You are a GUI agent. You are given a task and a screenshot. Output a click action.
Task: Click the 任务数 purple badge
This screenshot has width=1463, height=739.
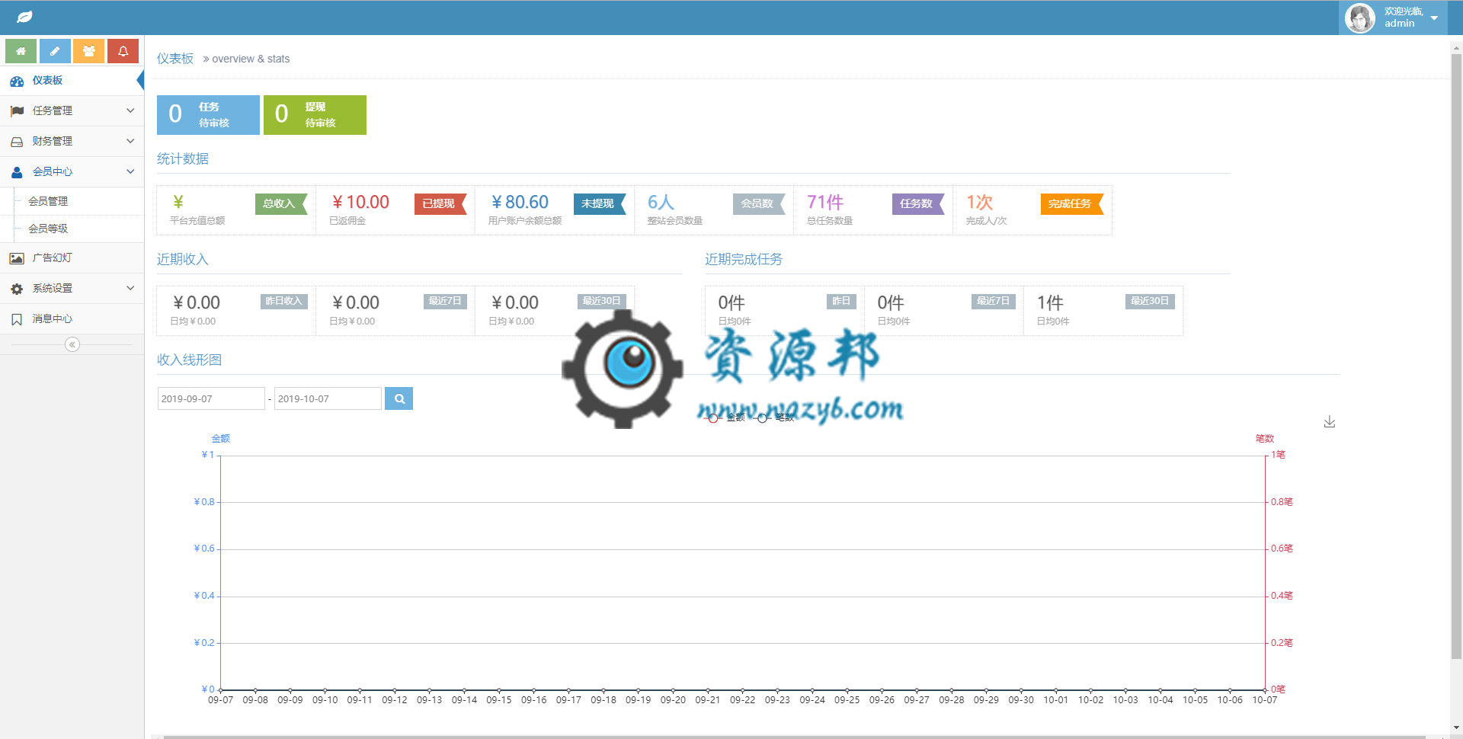917,203
